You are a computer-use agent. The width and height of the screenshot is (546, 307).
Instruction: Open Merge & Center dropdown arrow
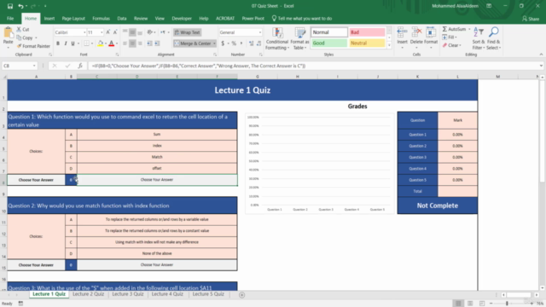pos(214,43)
